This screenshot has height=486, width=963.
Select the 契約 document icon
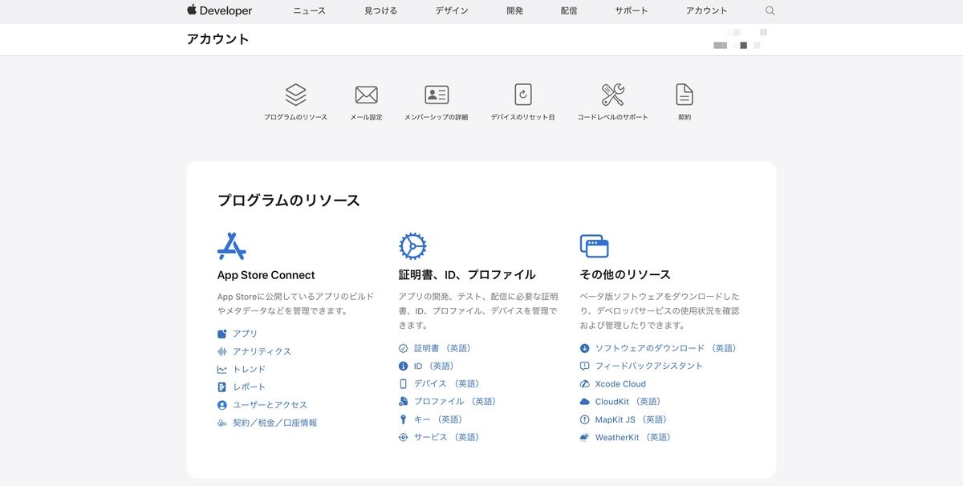point(685,95)
